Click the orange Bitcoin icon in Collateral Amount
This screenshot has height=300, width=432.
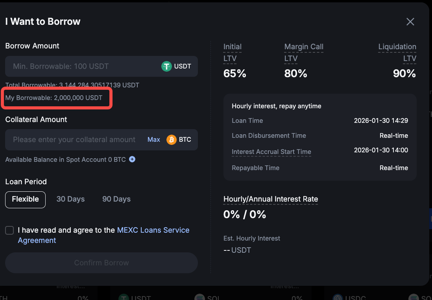tap(172, 140)
